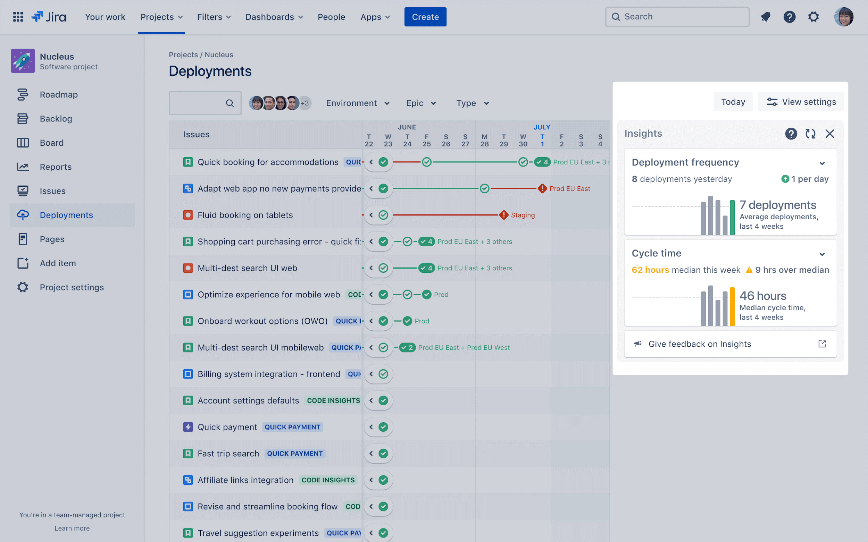
Task: Click the notifications bell icon
Action: [x=766, y=17]
